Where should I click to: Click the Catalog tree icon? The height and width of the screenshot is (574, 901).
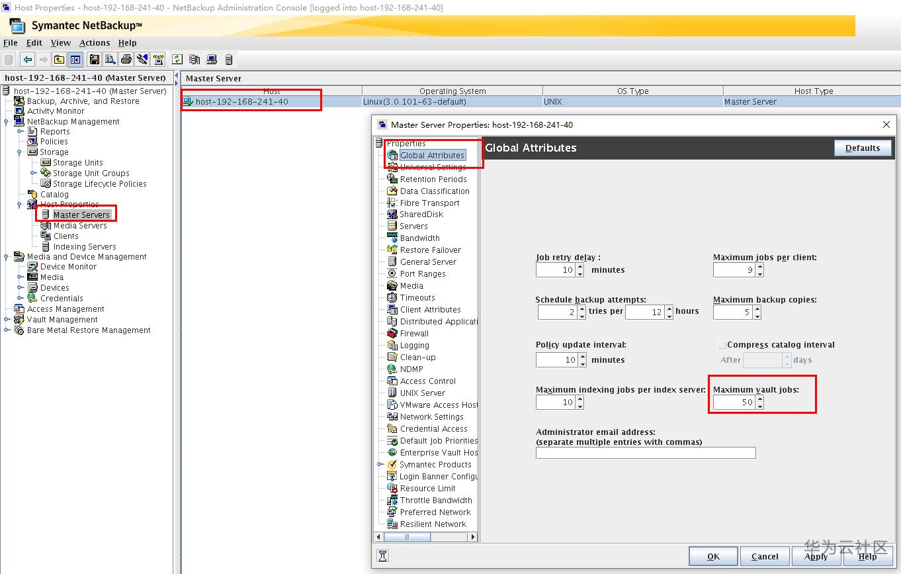point(32,195)
